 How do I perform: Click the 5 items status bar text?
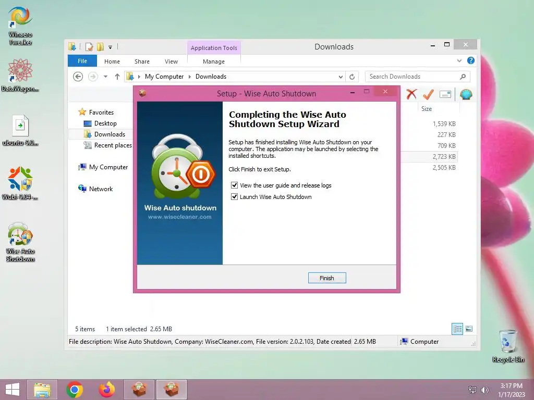[x=85, y=329]
